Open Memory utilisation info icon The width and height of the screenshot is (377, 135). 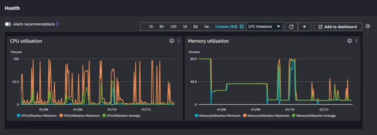point(350,41)
